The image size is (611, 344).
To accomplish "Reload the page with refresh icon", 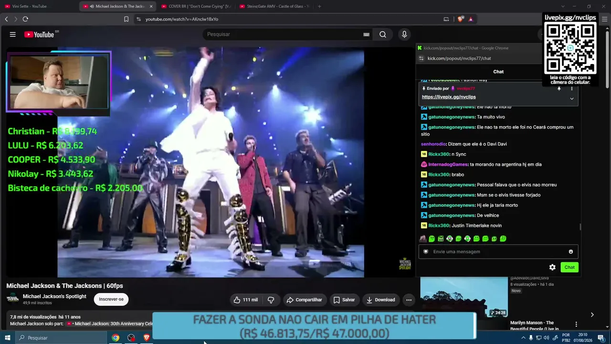I will (25, 19).
